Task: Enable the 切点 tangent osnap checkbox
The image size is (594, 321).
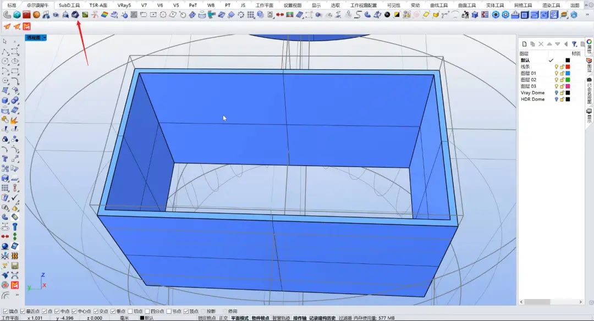Action: pos(130,311)
